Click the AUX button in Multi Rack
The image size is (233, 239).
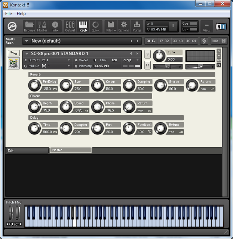coord(215,41)
